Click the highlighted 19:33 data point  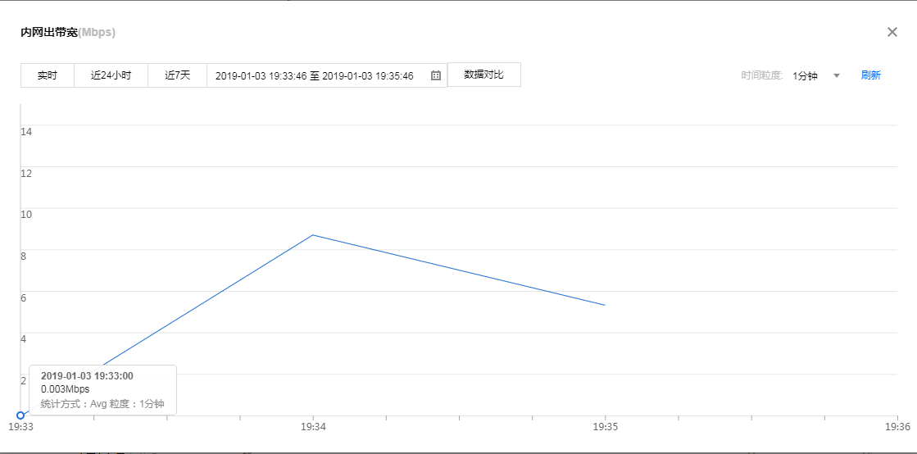point(20,415)
